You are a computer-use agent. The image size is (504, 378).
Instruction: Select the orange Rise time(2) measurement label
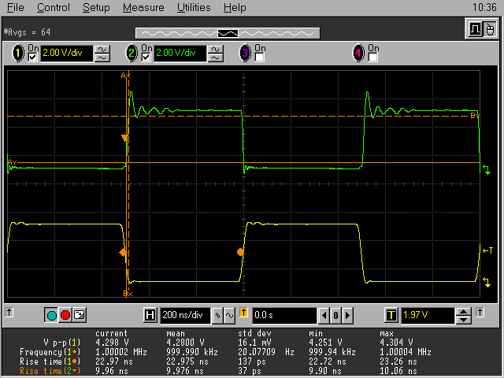pyautogui.click(x=50, y=371)
